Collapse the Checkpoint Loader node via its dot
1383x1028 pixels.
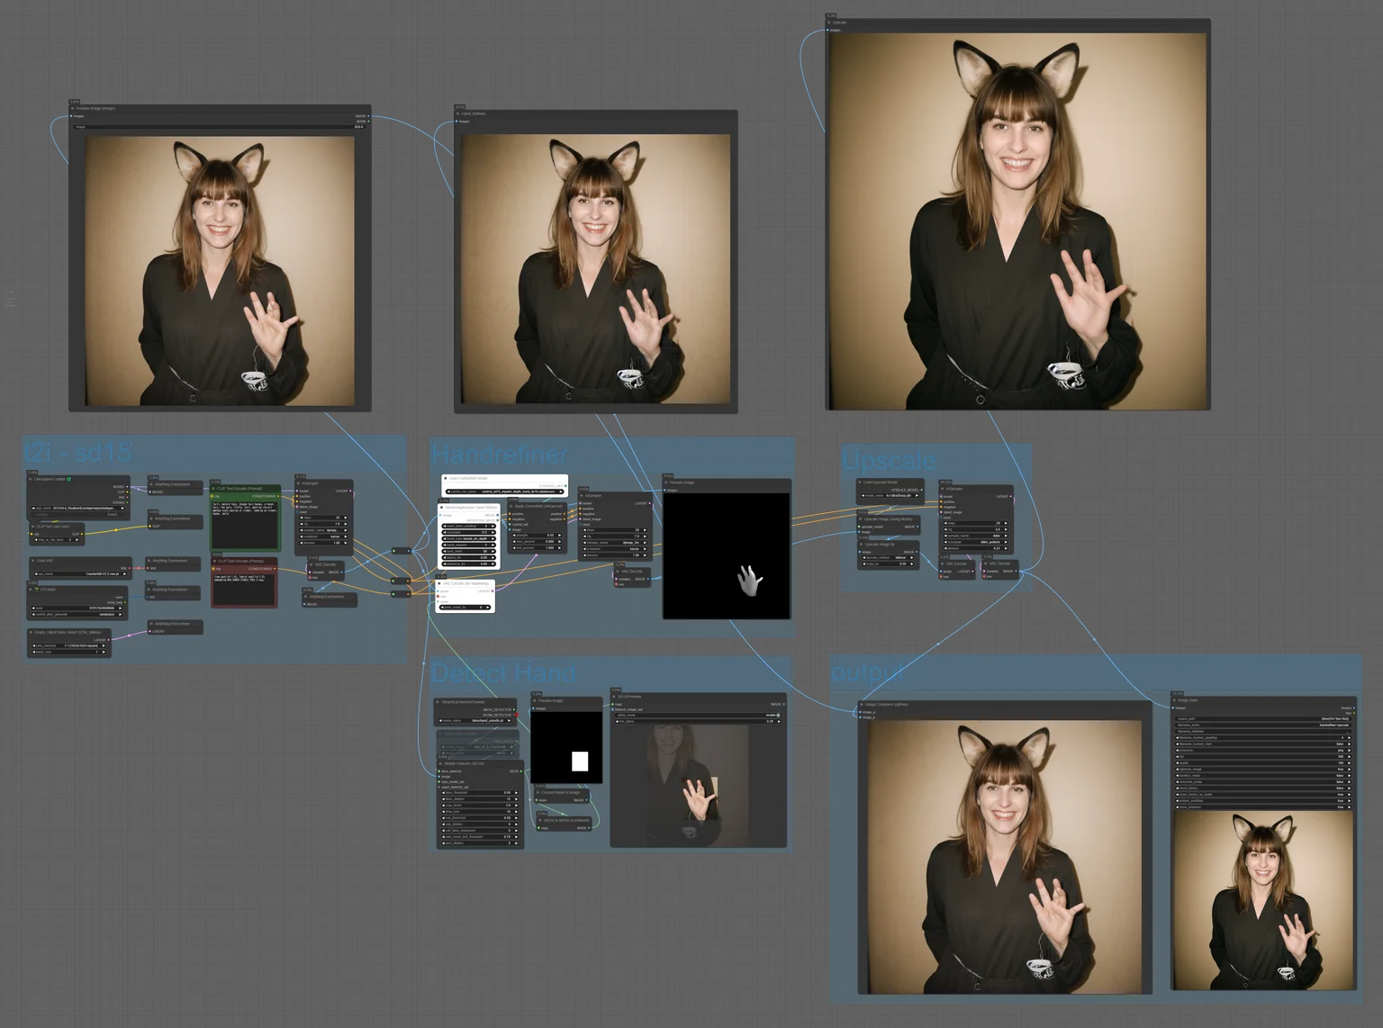(32, 479)
